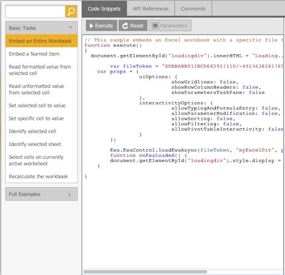285x275 pixels.
Task: Expand the Full Examples section
Action: click(x=70, y=195)
